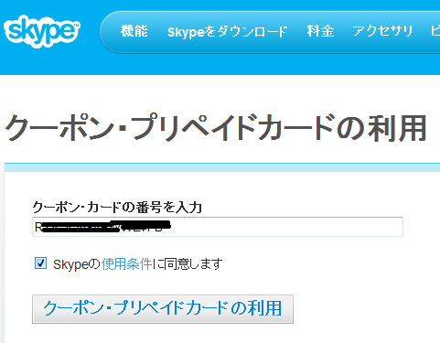This screenshot has width=440, height=343.
Task: Click the に同意します text
Action: tap(188, 264)
